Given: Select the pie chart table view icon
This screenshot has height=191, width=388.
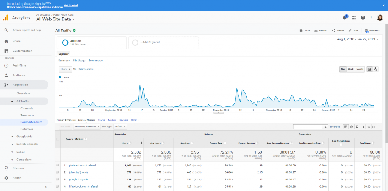Looking at the screenshot, I should coord(351,127).
